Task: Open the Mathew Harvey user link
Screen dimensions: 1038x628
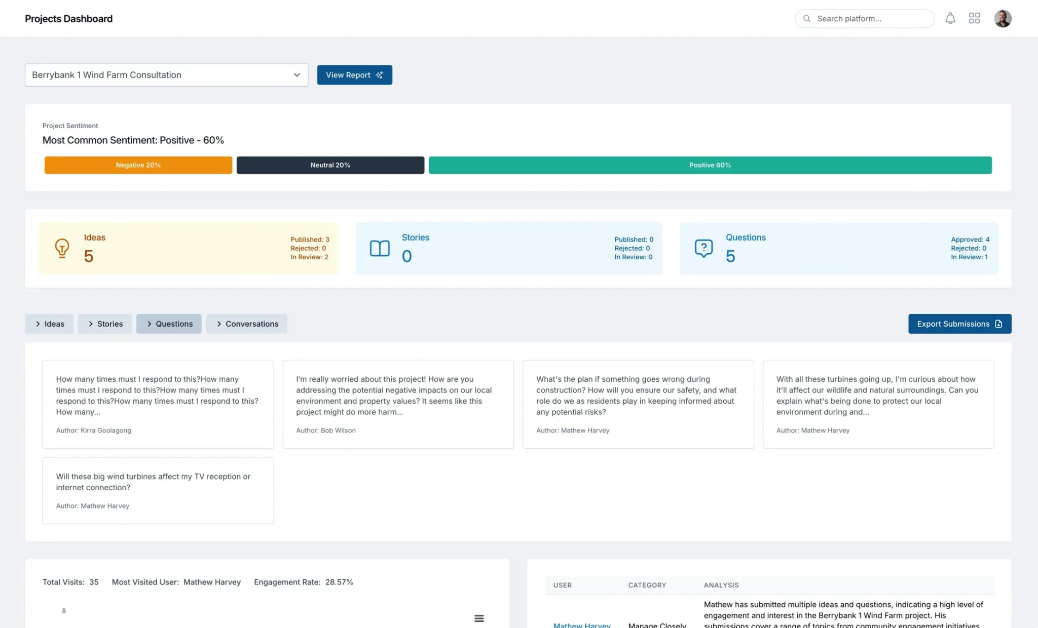Action: [x=581, y=625]
